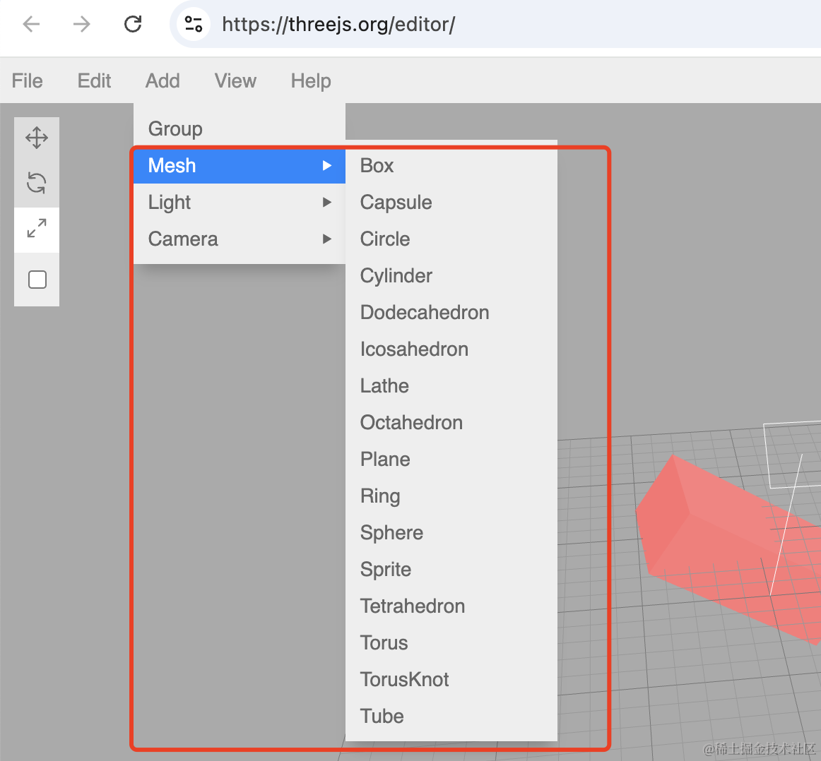Viewport: 821px width, 761px height.
Task: Add a Tube mesh
Action: point(451,716)
